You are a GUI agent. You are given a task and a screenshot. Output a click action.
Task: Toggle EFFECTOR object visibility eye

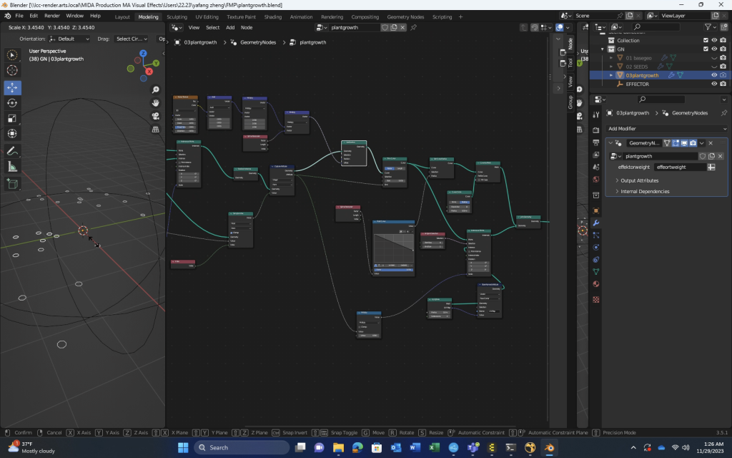pos(713,84)
